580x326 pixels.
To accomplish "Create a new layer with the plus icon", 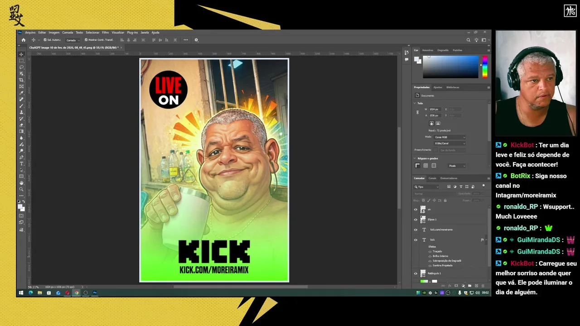I will click(x=476, y=286).
